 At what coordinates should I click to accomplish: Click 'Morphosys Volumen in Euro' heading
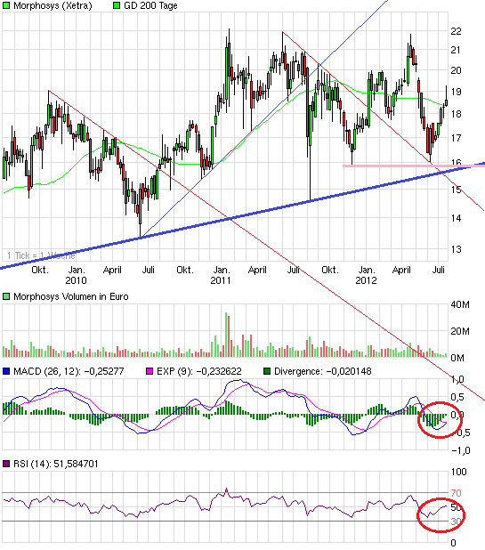tap(71, 296)
